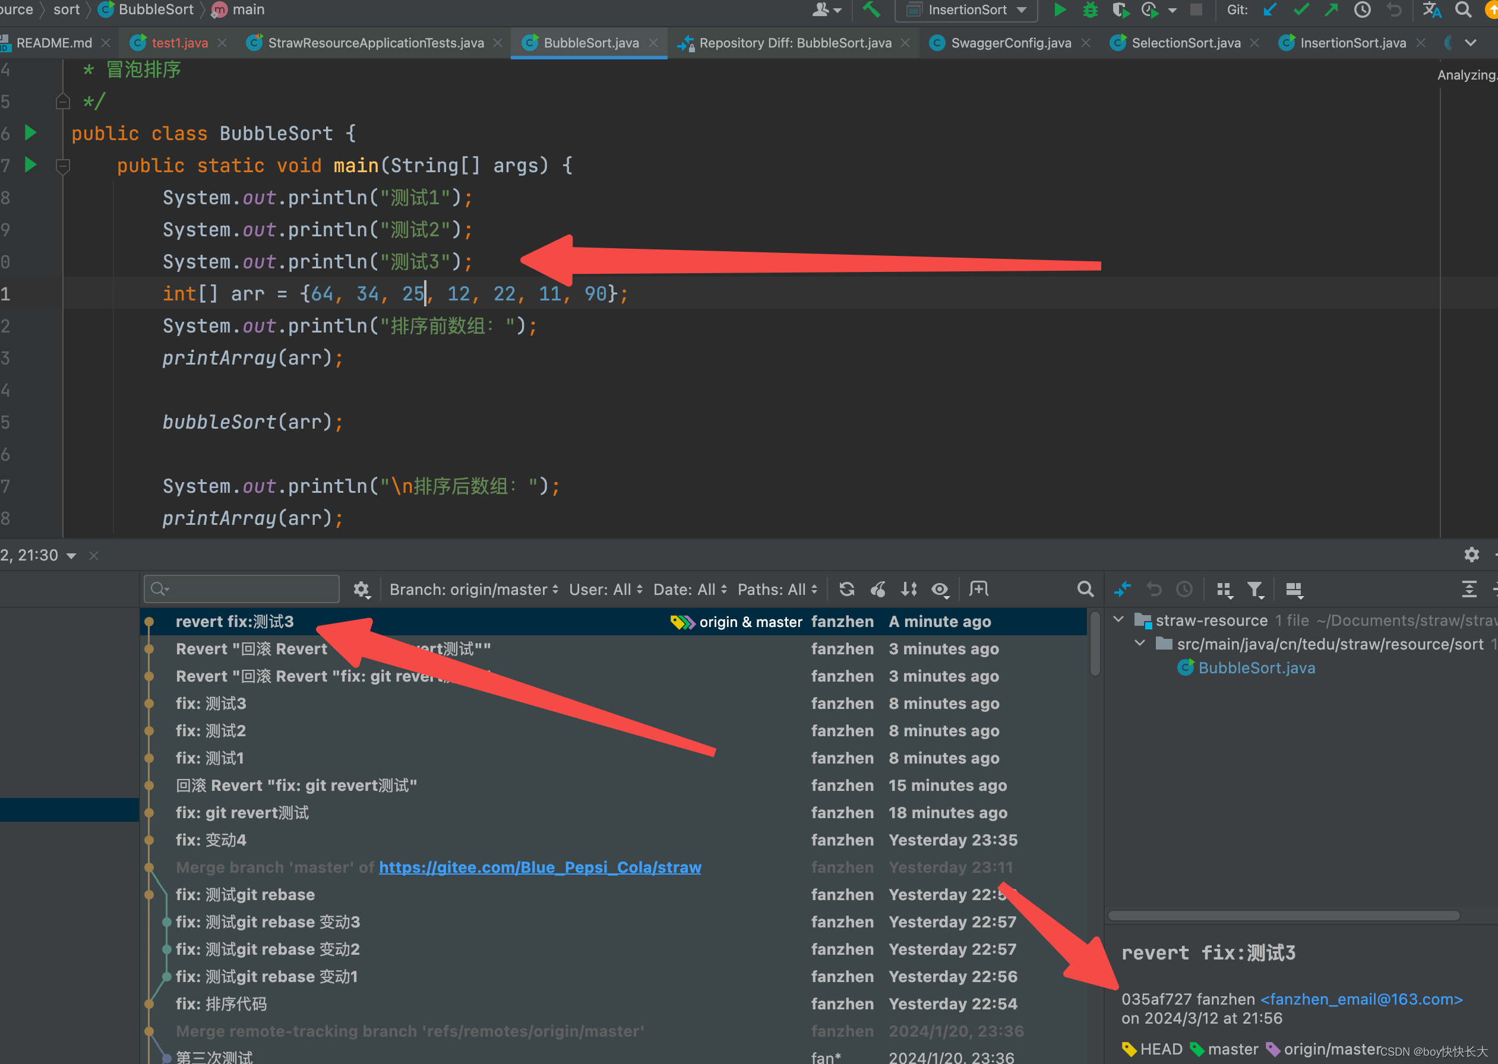This screenshot has width=1498, height=1064.
Task: Open Repository Diff: BubbleSort.java tab
Action: [x=795, y=43]
